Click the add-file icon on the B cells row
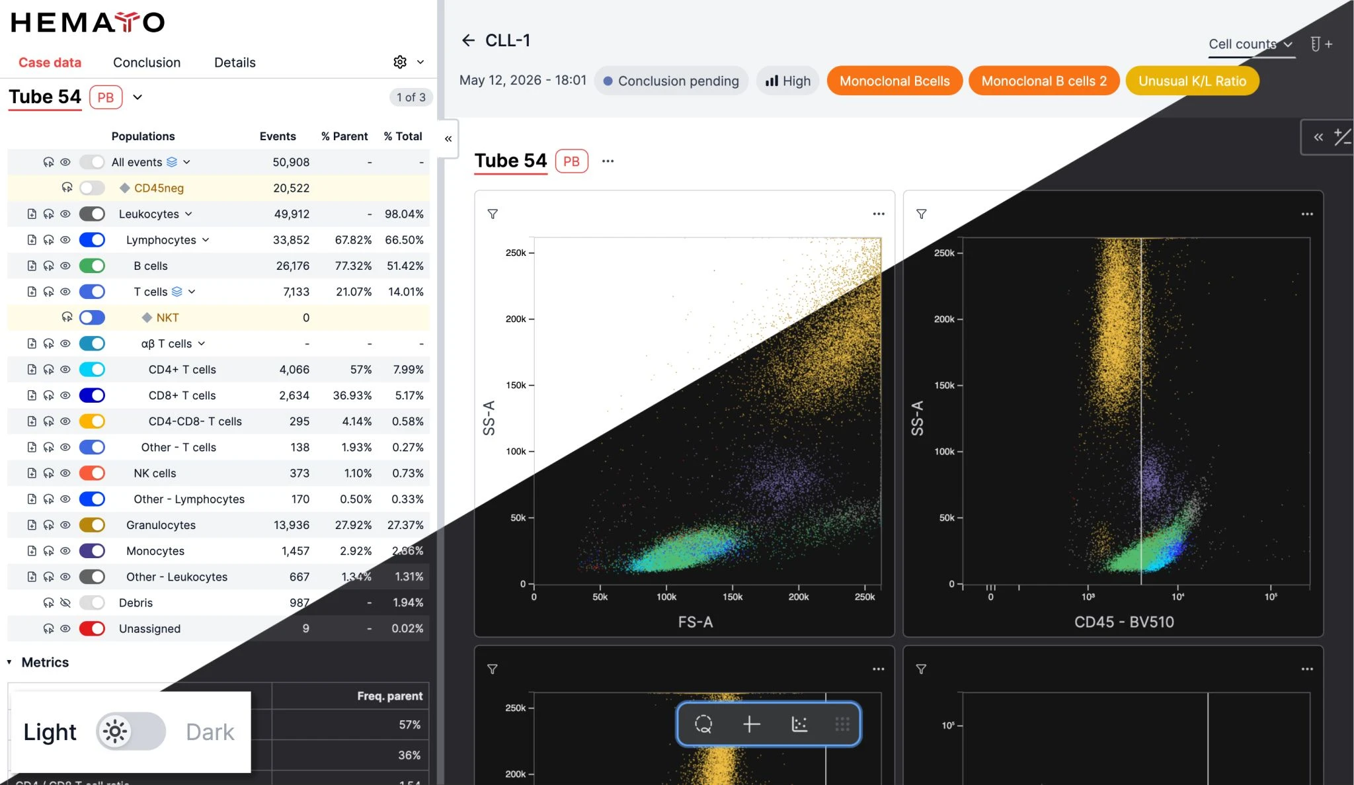This screenshot has width=1354, height=785. coord(32,266)
